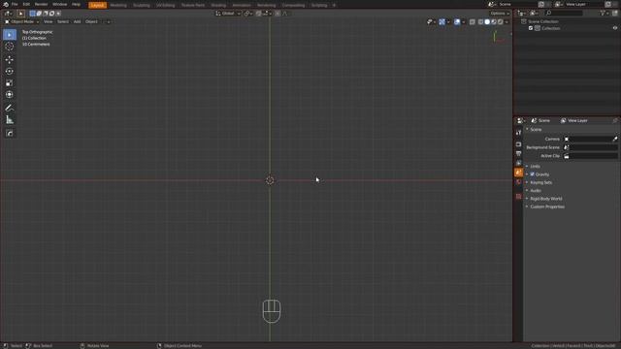Click the Blender logo menu icon
The height and width of the screenshot is (349, 621).
pyautogui.click(x=6, y=4)
